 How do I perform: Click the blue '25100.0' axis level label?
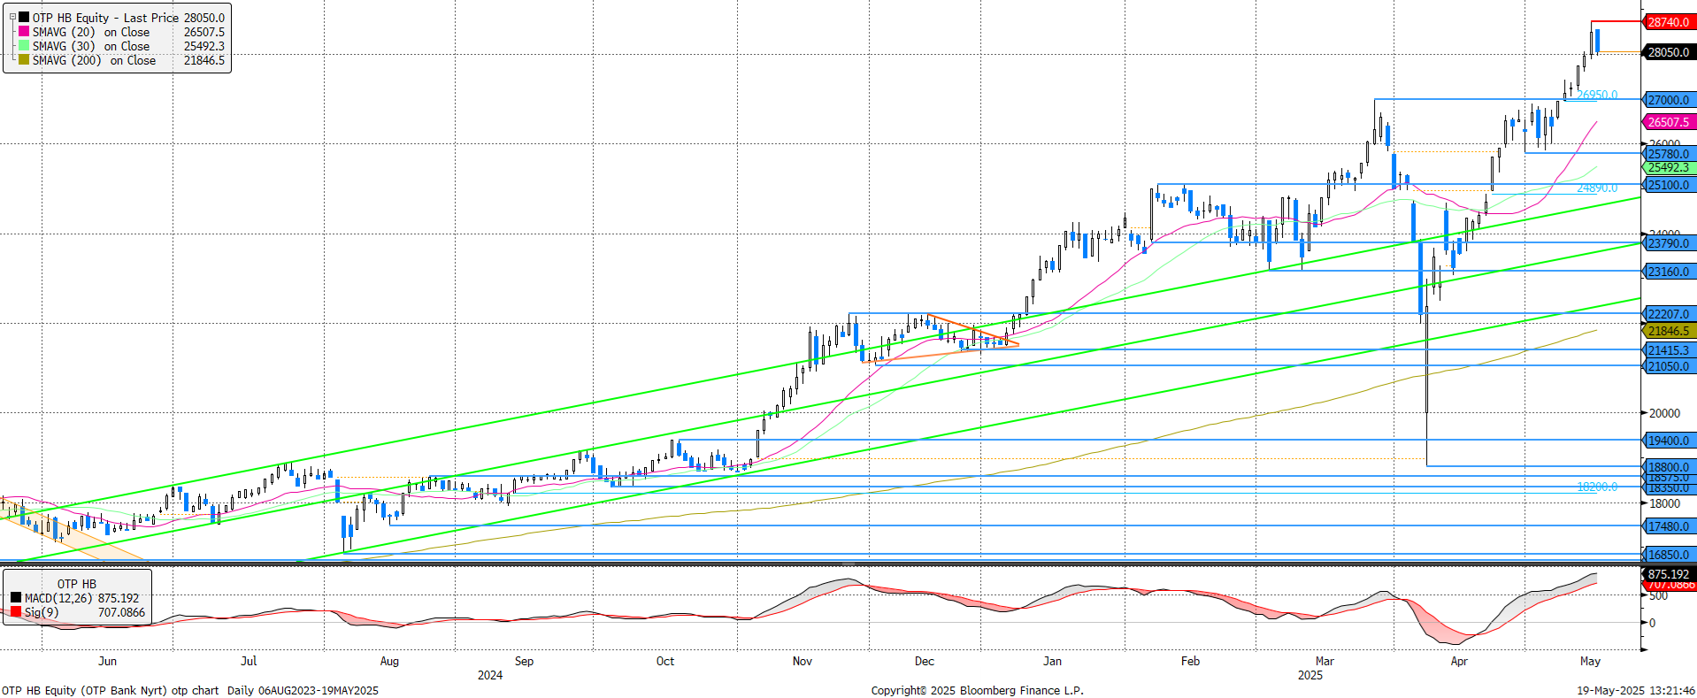tap(1669, 185)
